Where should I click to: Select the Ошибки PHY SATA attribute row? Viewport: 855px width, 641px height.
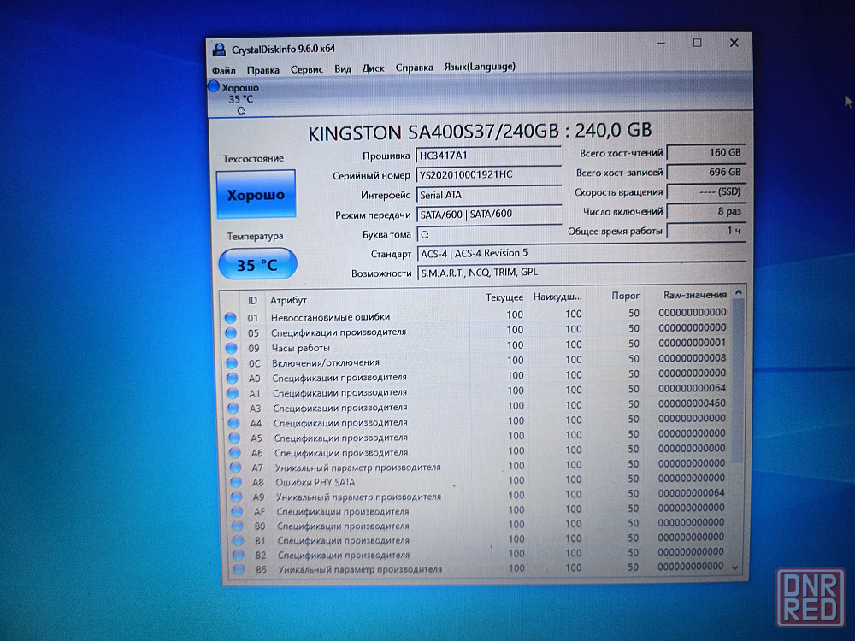(480, 480)
